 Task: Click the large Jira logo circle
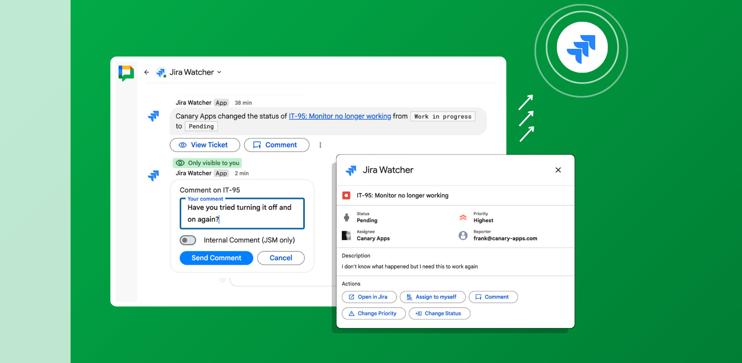[582, 48]
